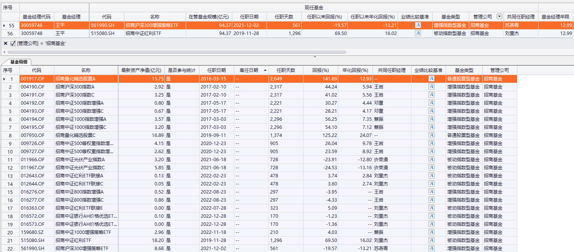Sort detail table by 共同任职经理 header
This screenshot has height=252, width=574.
tap(392, 70)
